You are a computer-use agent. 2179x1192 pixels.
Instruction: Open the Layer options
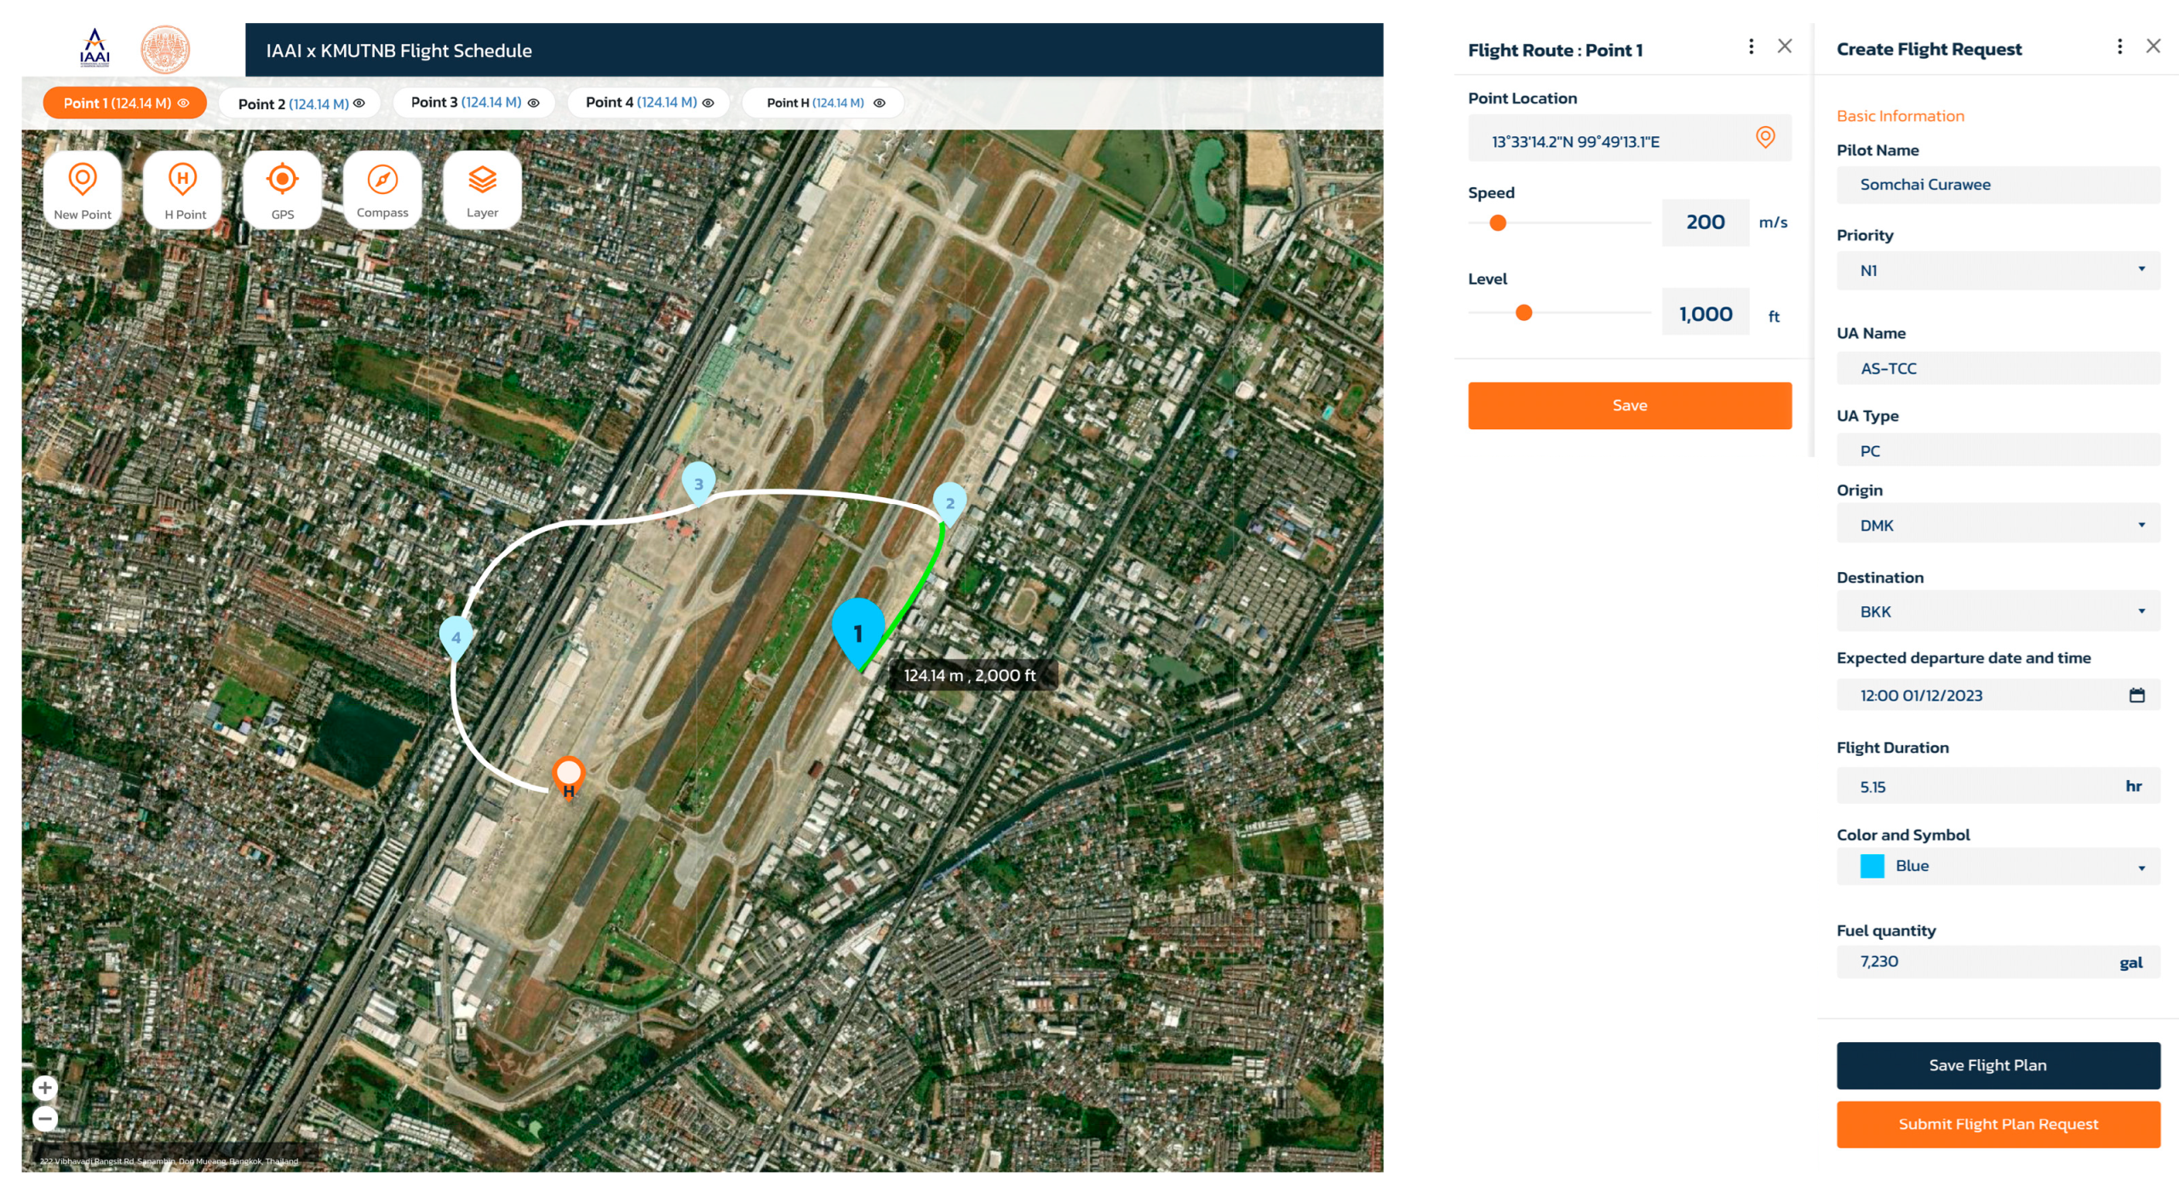482,190
